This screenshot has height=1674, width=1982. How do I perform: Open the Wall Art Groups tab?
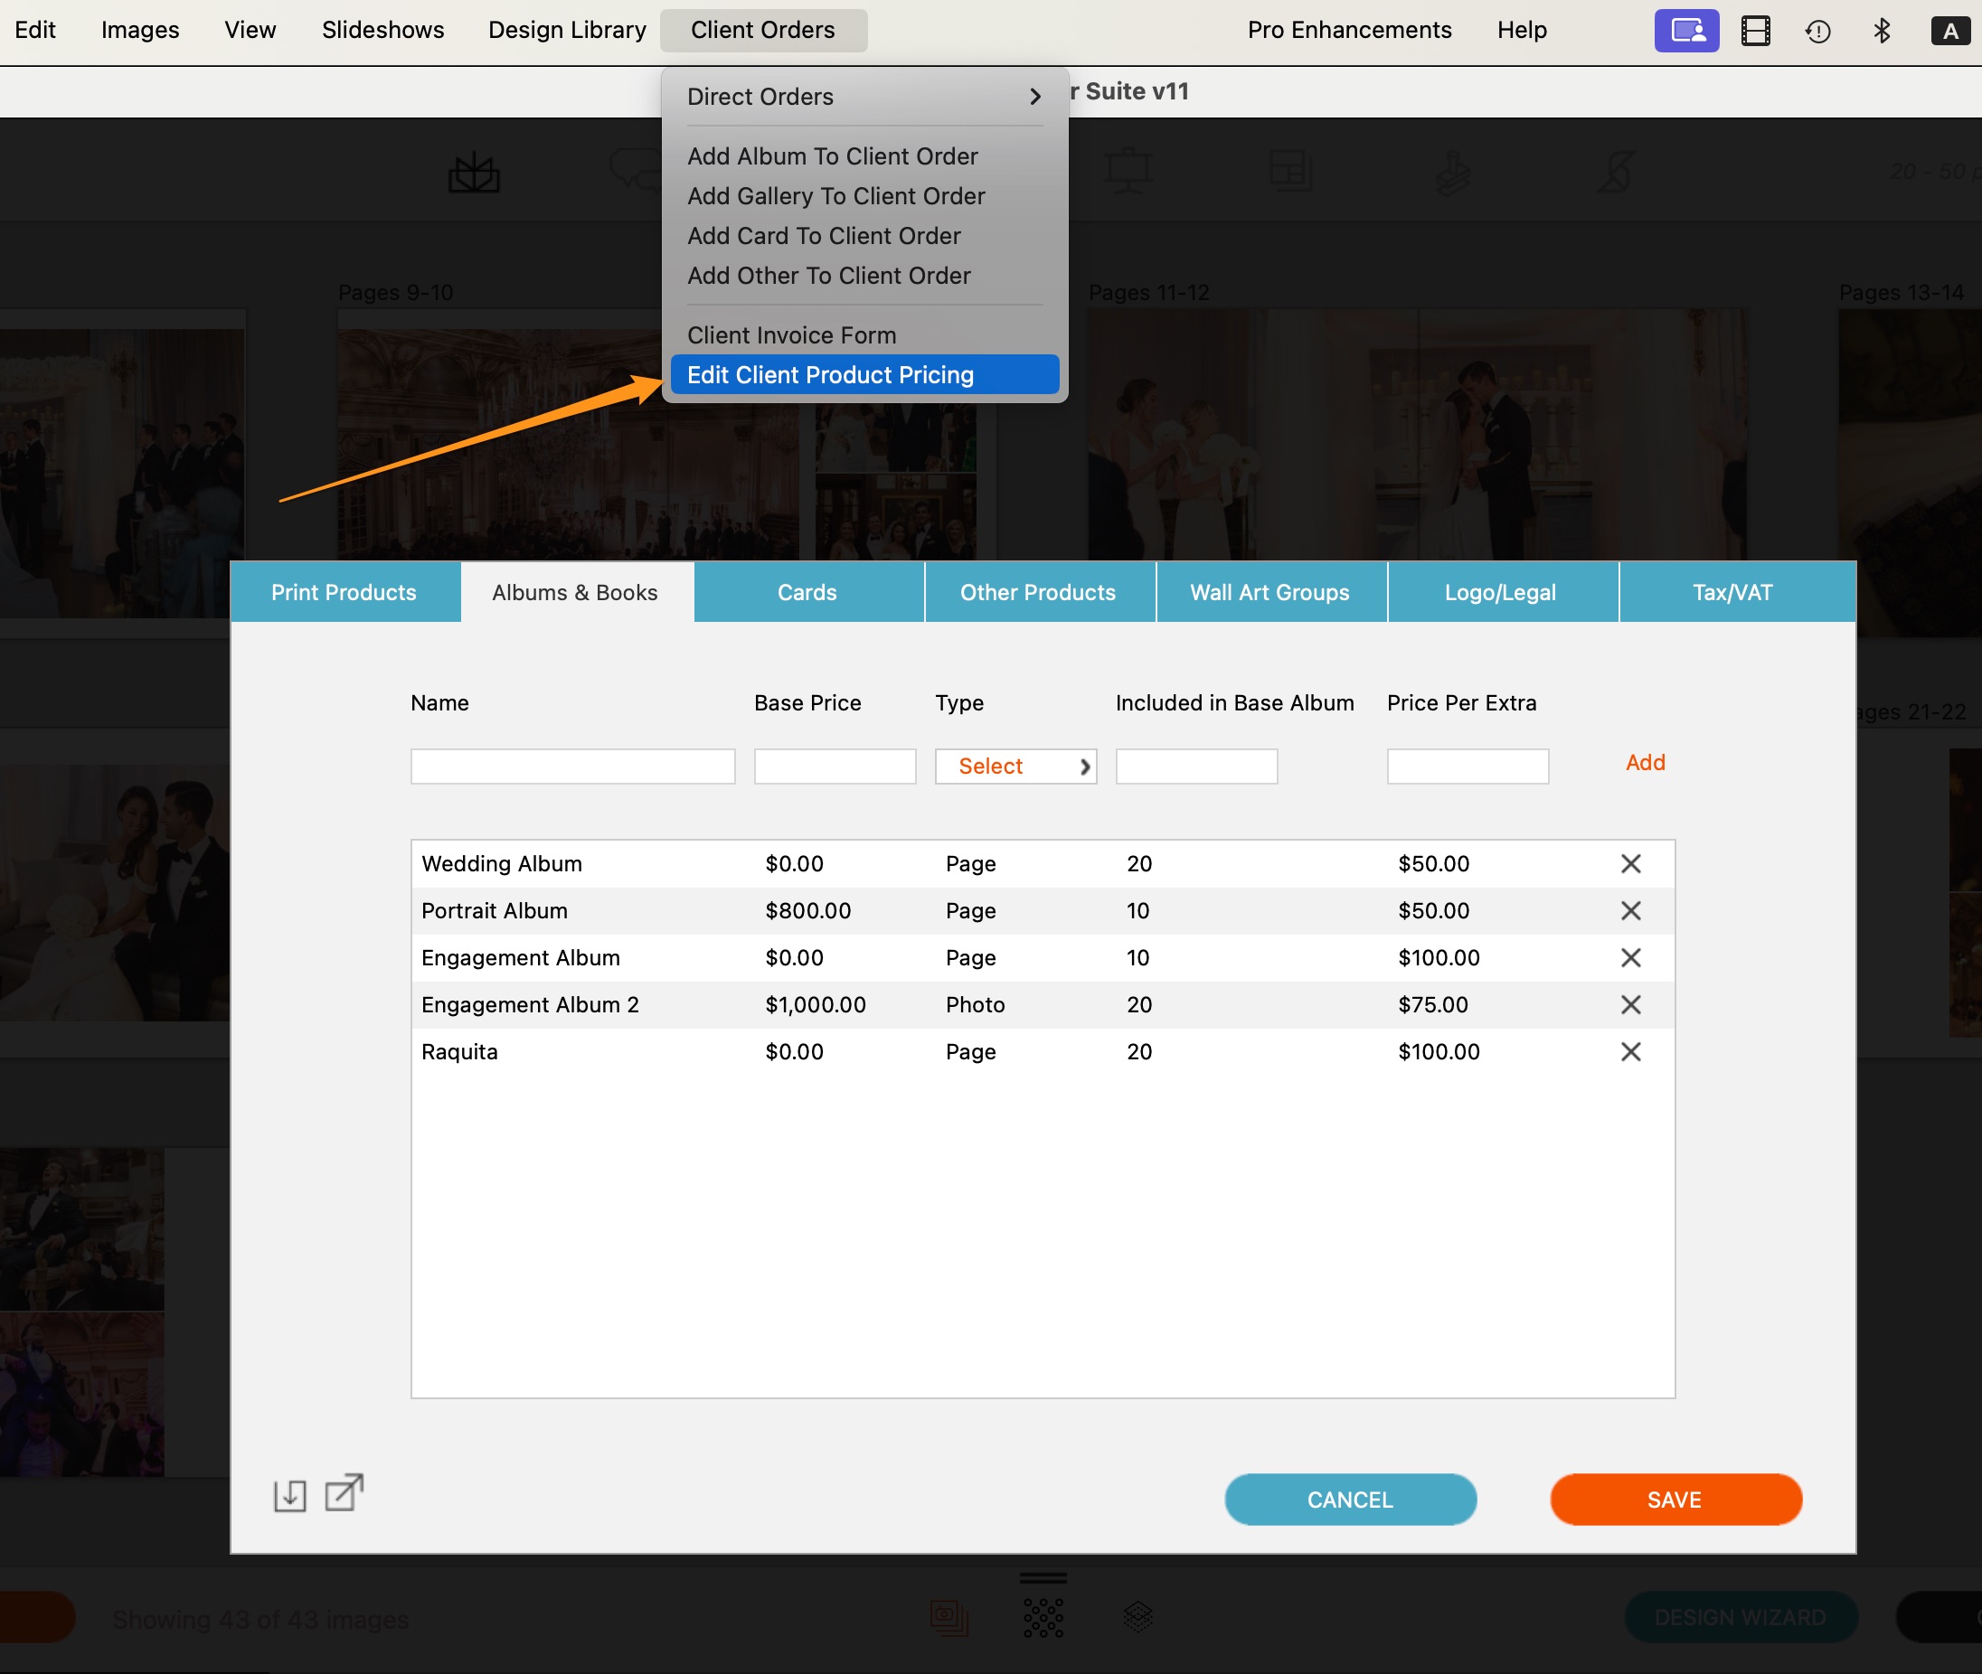[x=1269, y=592]
